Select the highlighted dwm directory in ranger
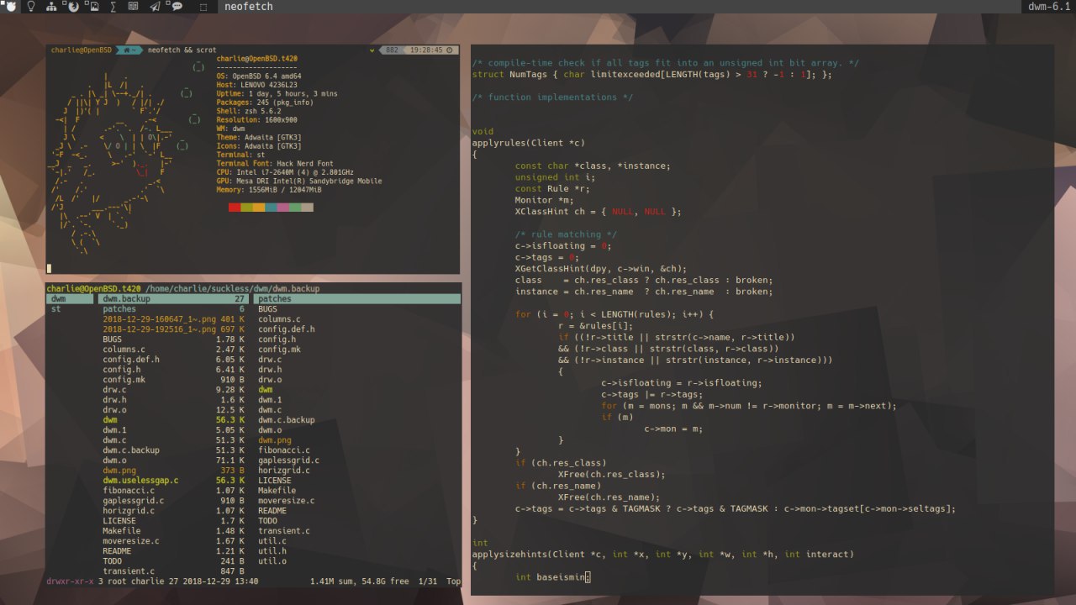1076x605 pixels. pos(70,299)
